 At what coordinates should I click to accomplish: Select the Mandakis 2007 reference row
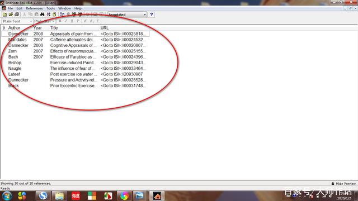tap(76, 40)
